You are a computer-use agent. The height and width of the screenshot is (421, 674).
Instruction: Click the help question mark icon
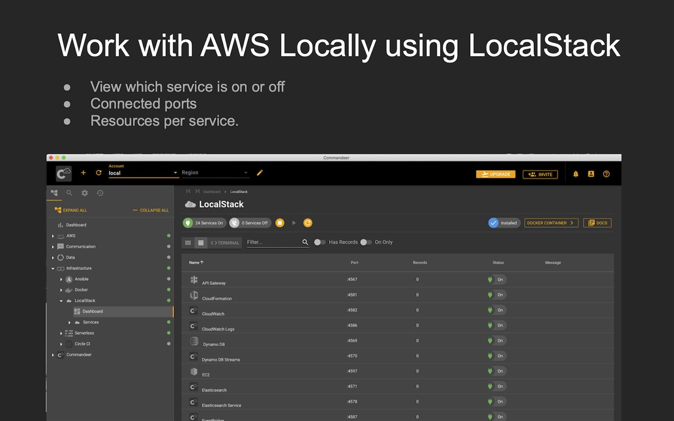tap(606, 174)
